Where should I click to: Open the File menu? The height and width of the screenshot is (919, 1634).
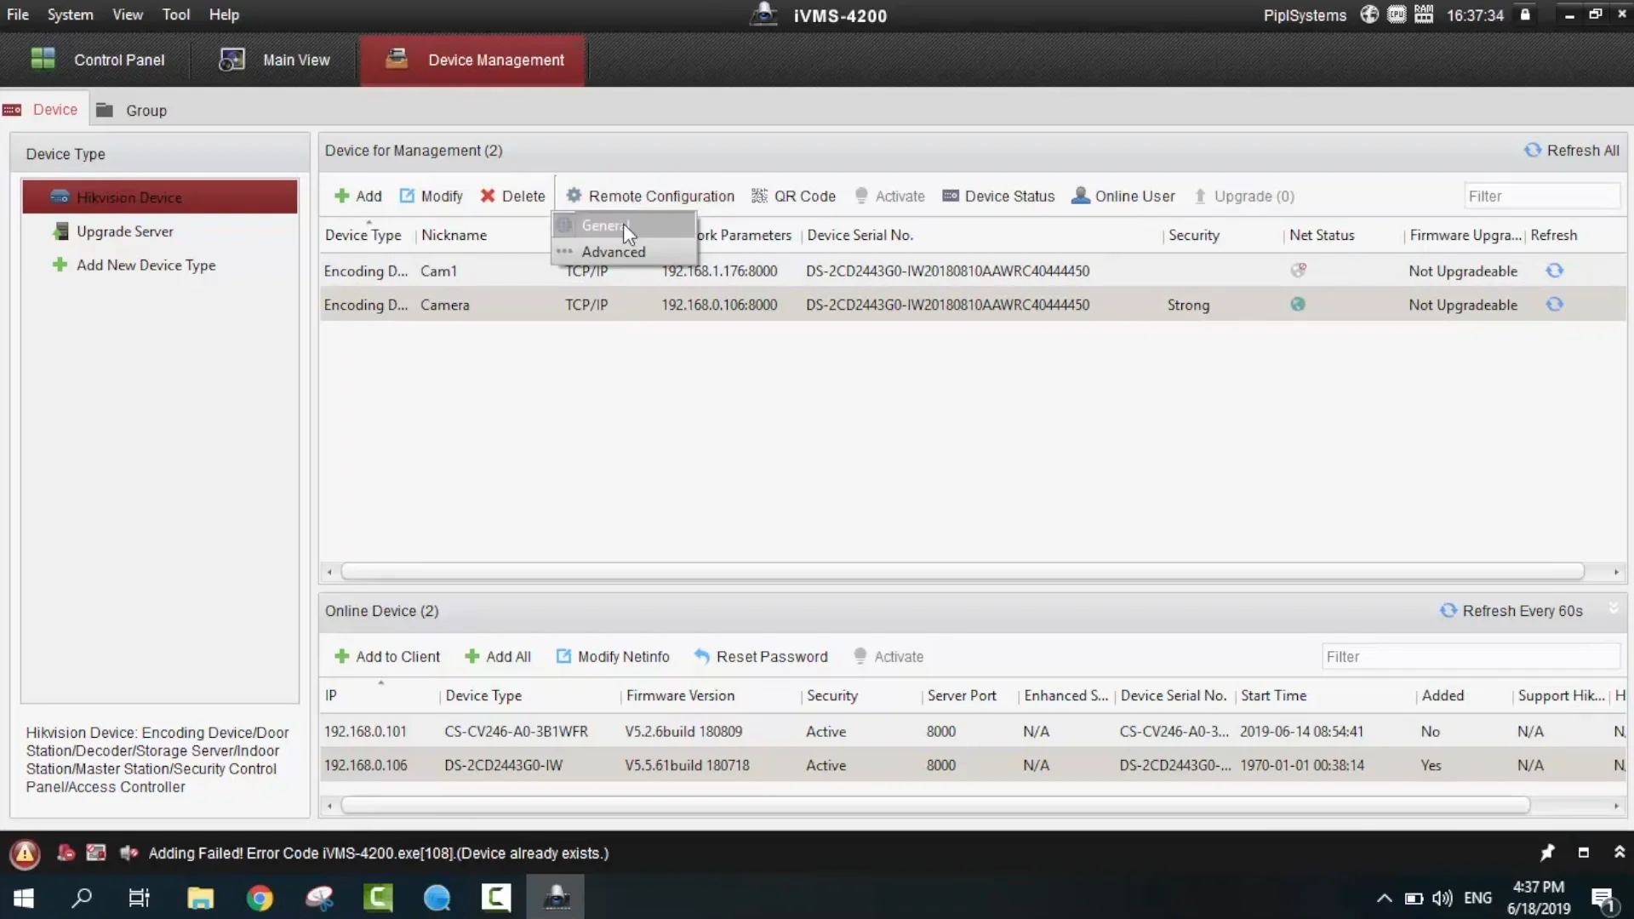17,14
